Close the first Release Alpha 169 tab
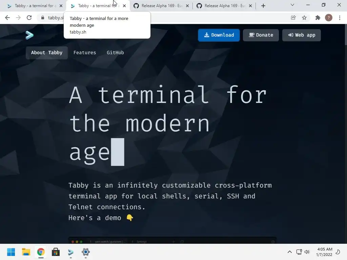This screenshot has width=347, height=260. click(187, 6)
